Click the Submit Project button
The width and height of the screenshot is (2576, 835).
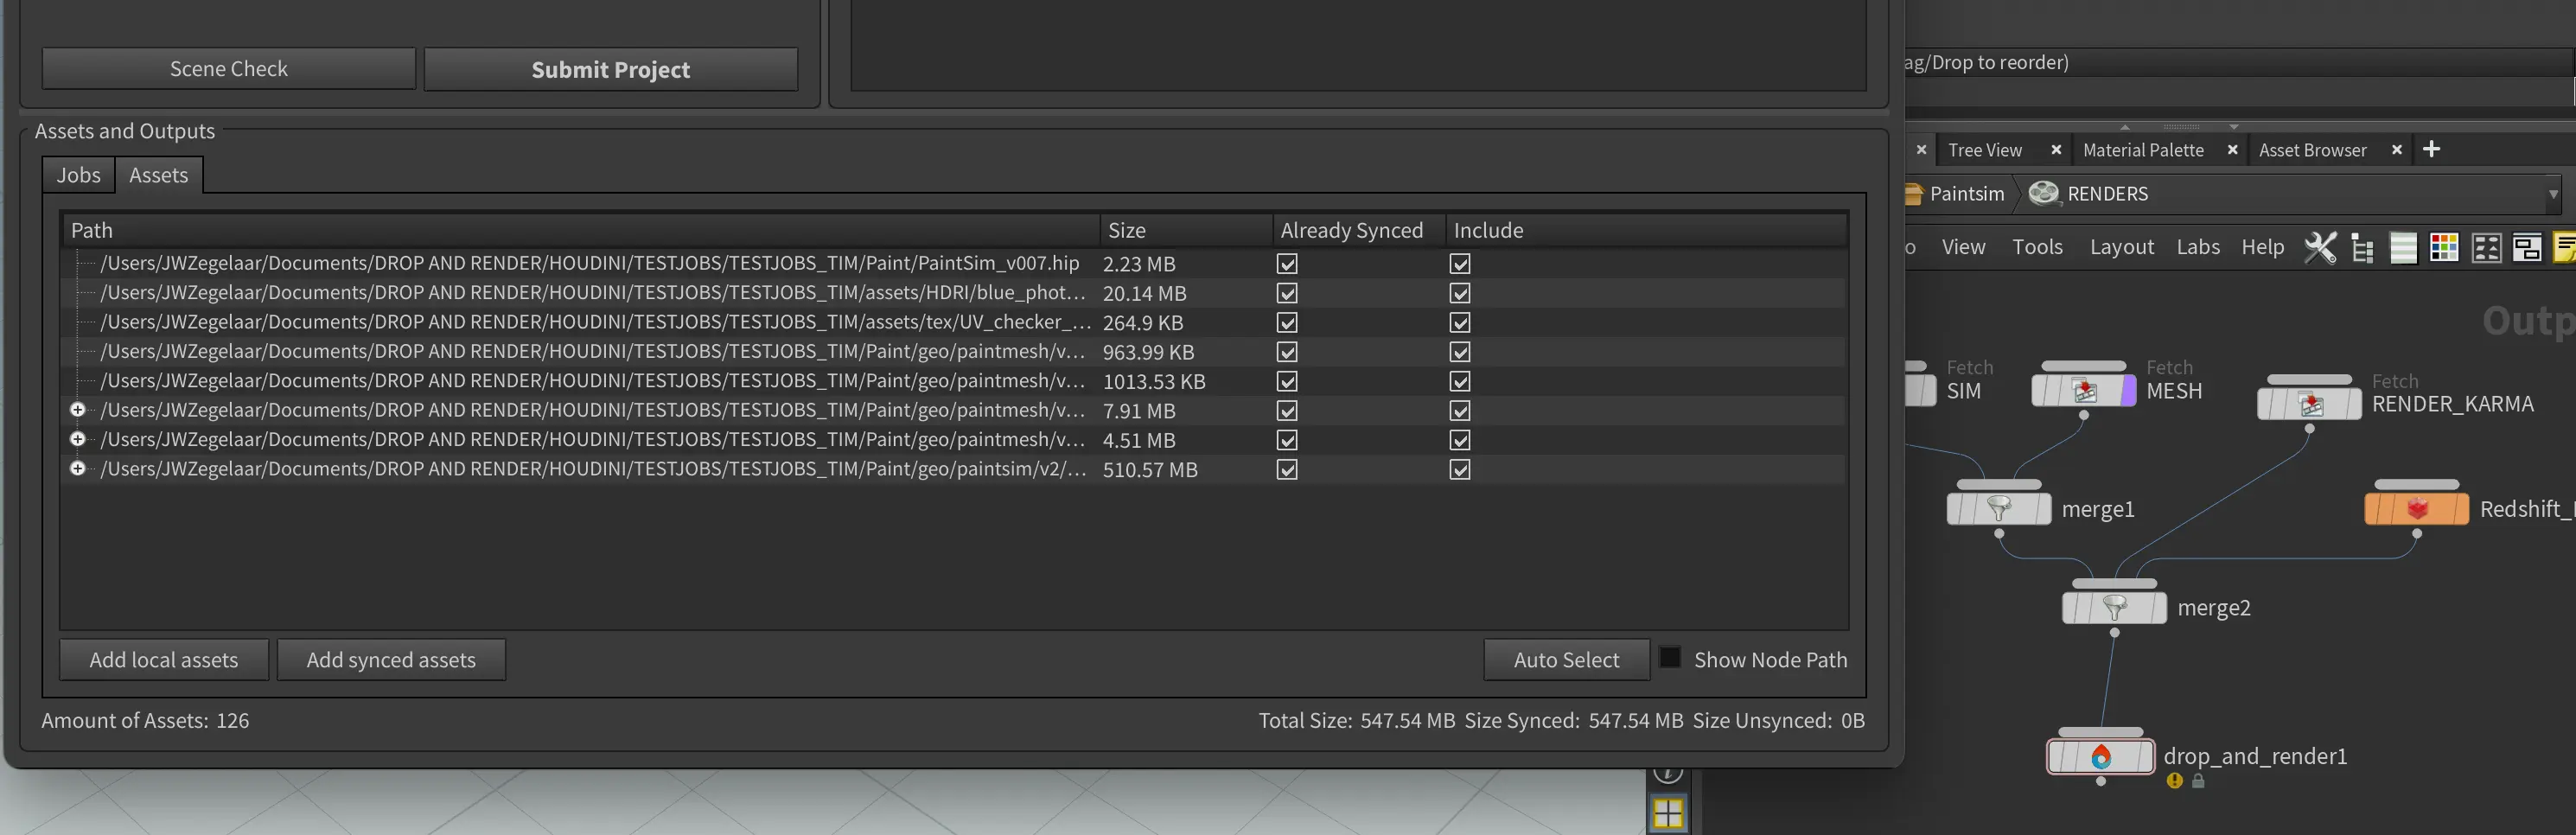pos(610,69)
